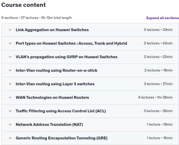The height and width of the screenshot is (145, 179).
Task: Expand Port types on Huawei Switches chevron
Action: click(10, 43)
